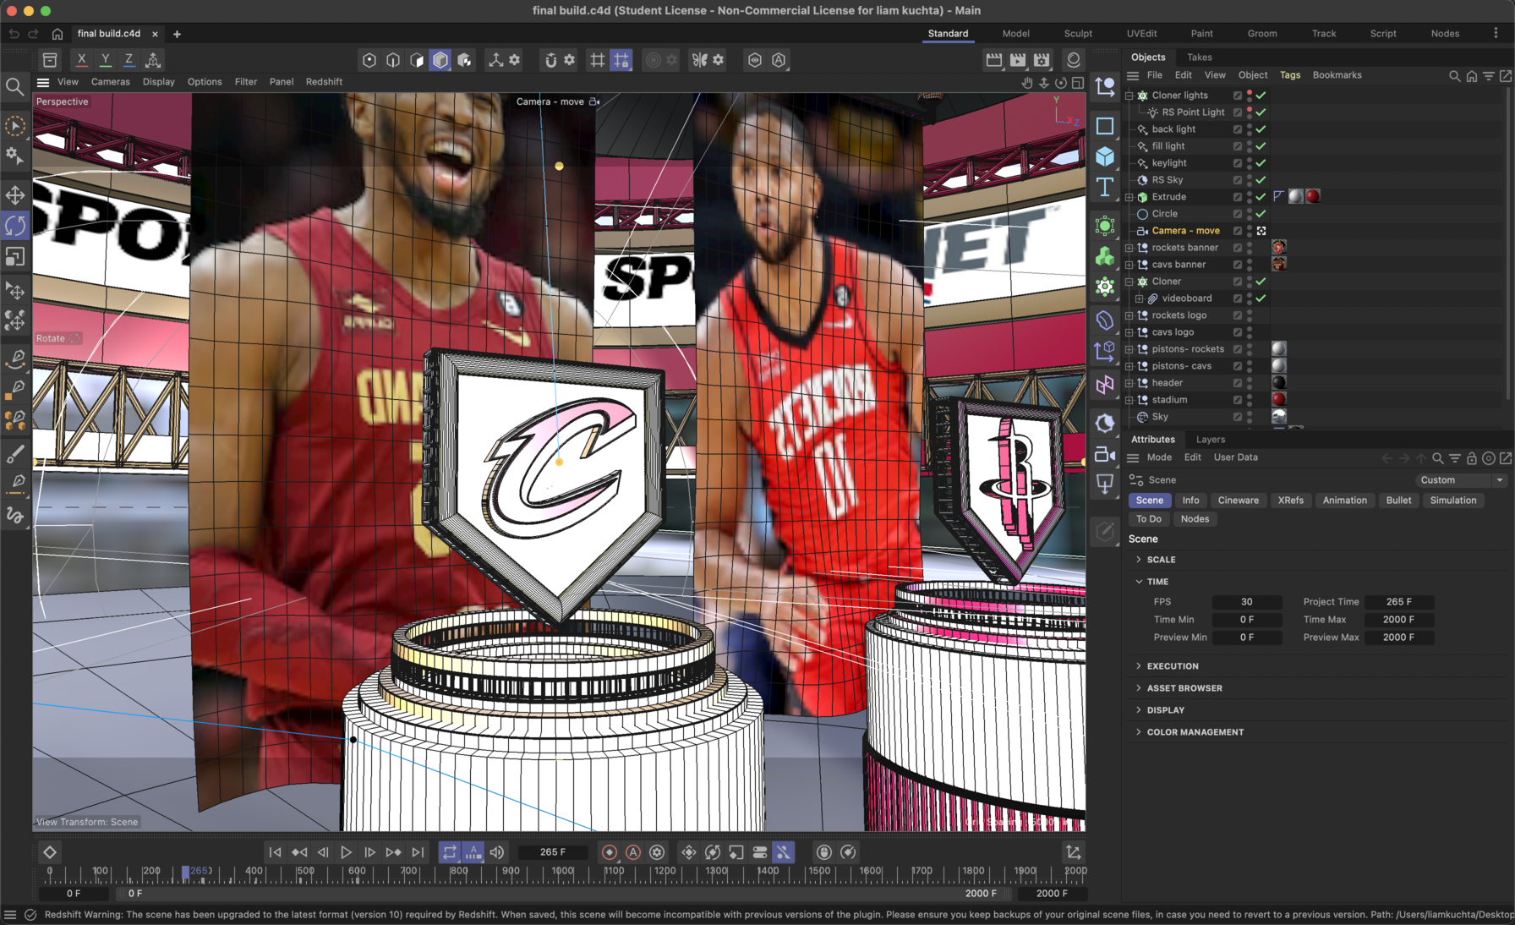Go to the Home icon in tab bar
The height and width of the screenshot is (925, 1515).
coord(57,34)
